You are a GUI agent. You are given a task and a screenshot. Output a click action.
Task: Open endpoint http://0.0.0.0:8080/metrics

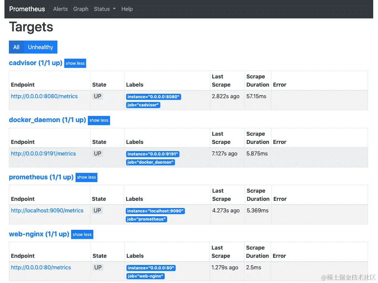click(44, 96)
